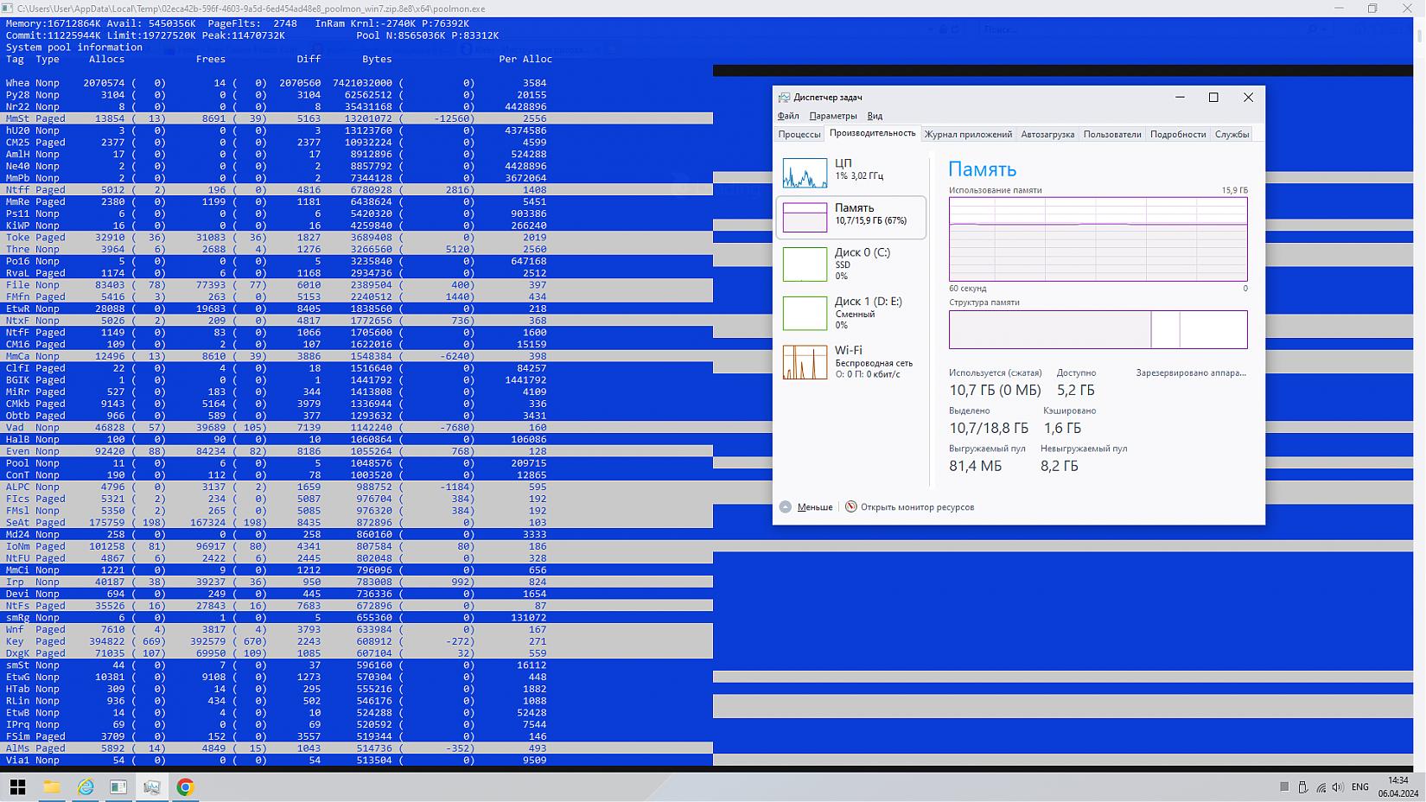Open the Параметры menu
The height and width of the screenshot is (802, 1426).
[832, 116]
